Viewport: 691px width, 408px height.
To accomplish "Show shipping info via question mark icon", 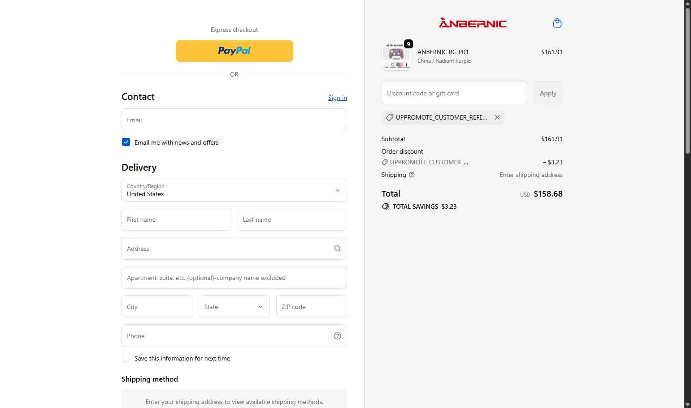I will (412, 175).
